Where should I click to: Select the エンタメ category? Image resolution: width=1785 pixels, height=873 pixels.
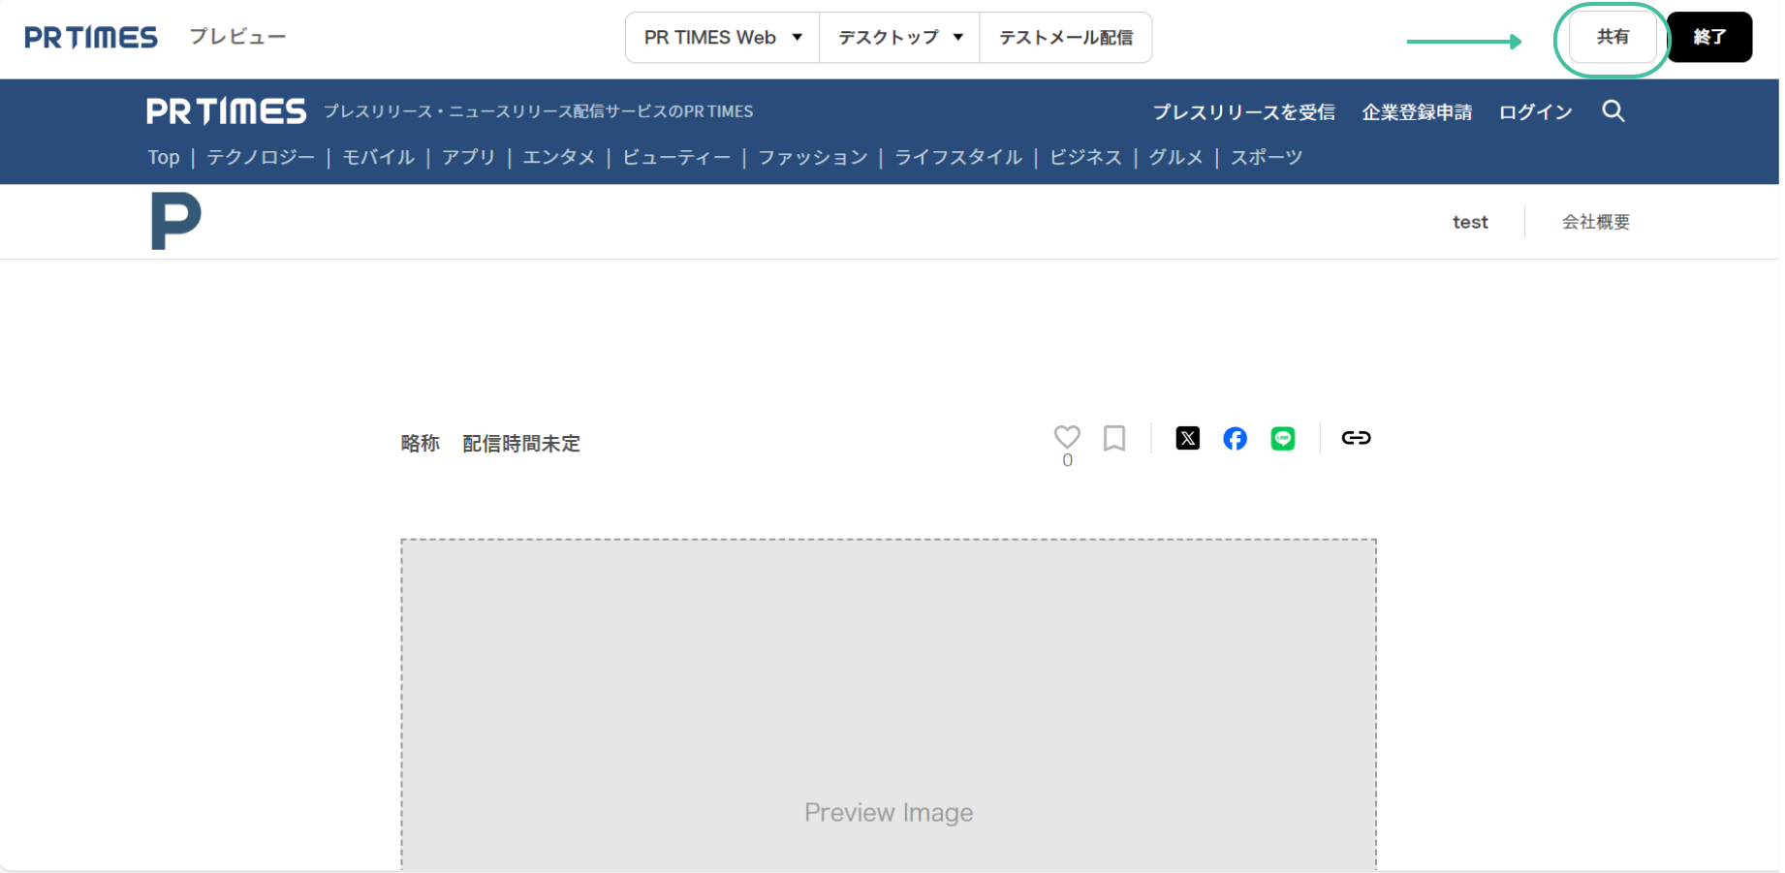point(558,157)
